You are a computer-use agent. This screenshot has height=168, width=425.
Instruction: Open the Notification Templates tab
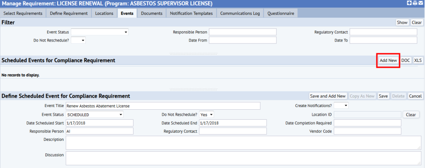191,13
